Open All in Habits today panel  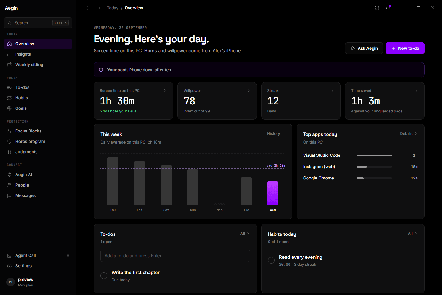coord(413,234)
